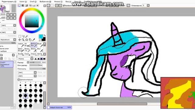The height and width of the screenshot is (110, 195).
Task: Select the Binary 1/0 pen tool
Action: [27, 50]
